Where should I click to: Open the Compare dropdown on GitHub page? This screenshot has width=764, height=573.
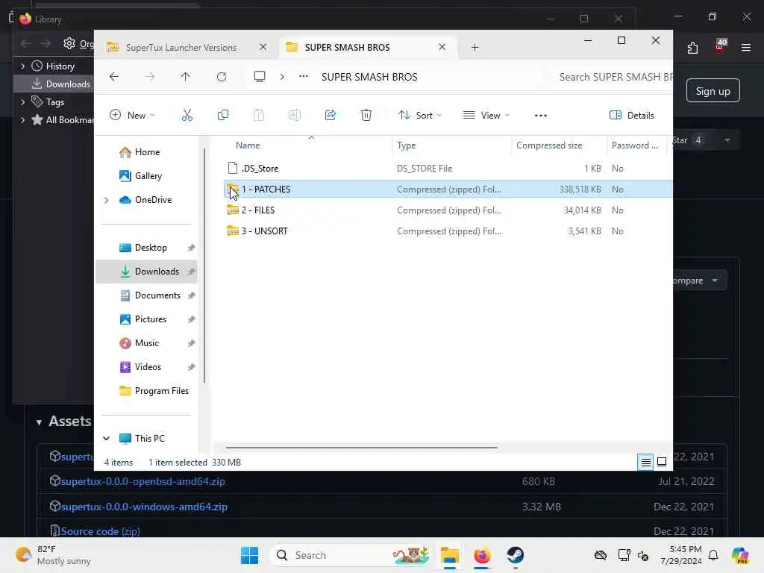coord(699,281)
